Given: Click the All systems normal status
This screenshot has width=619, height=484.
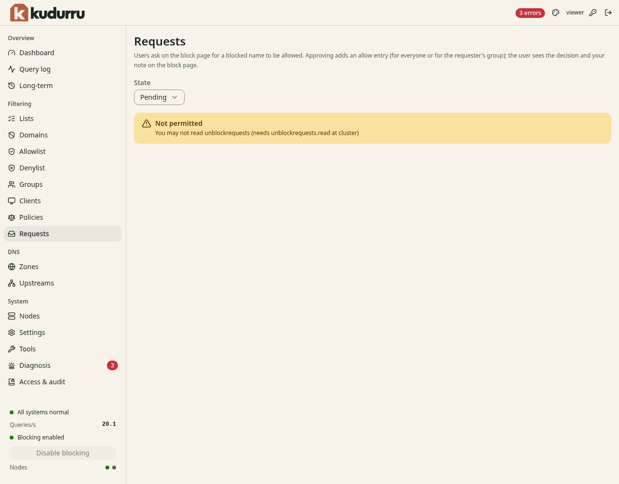Looking at the screenshot, I should (39, 412).
